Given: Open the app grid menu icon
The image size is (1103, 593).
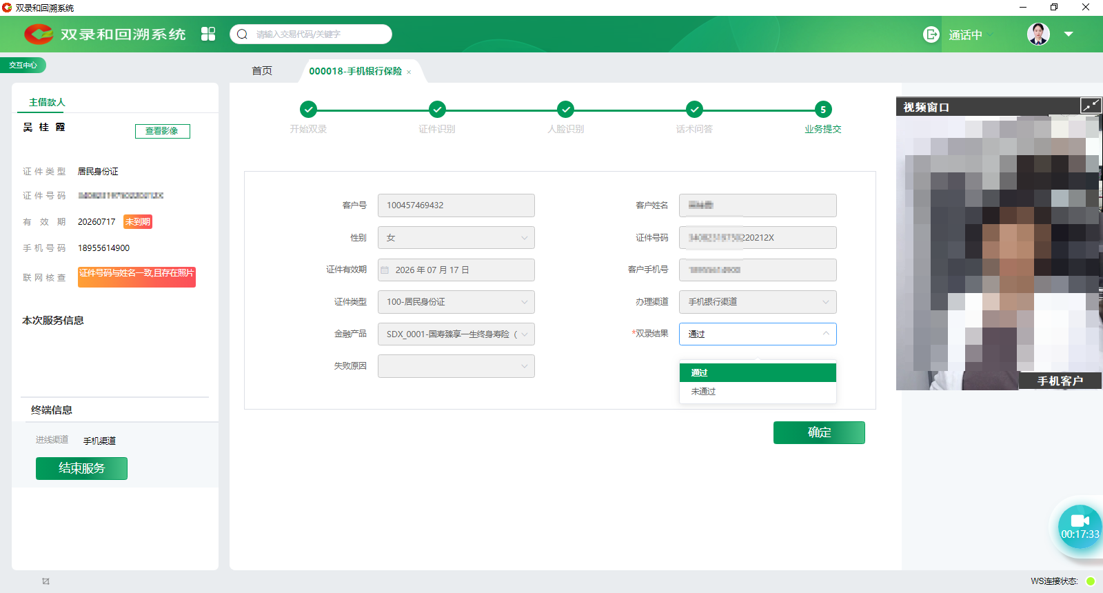Looking at the screenshot, I should [208, 34].
